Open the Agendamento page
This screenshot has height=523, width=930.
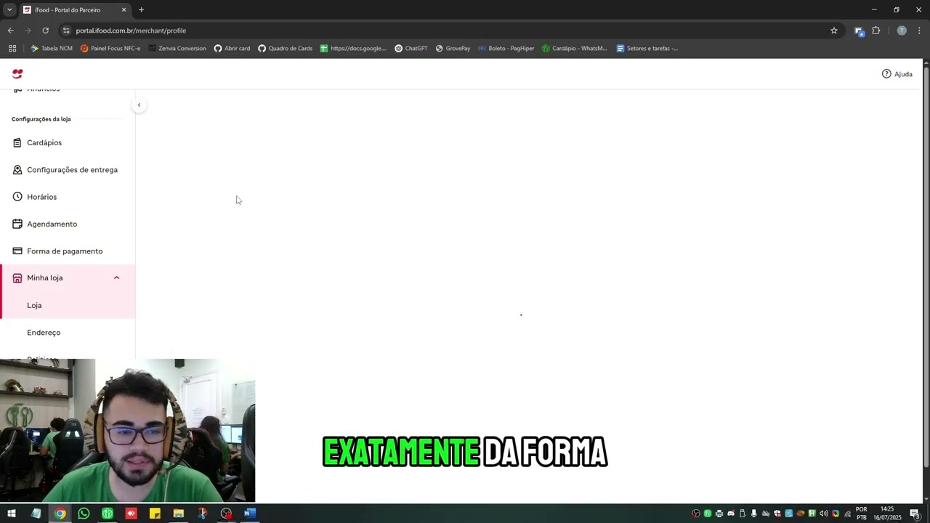click(x=68, y=224)
